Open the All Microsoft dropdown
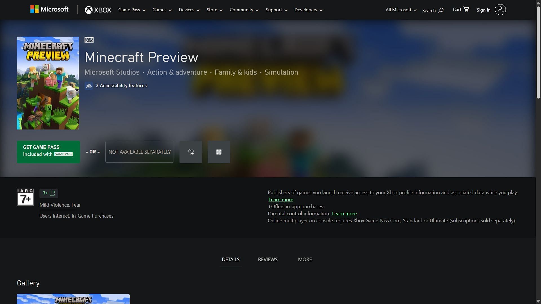 (x=401, y=10)
